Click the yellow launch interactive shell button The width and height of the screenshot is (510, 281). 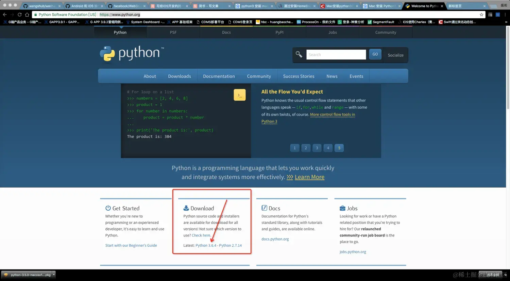coord(239,95)
